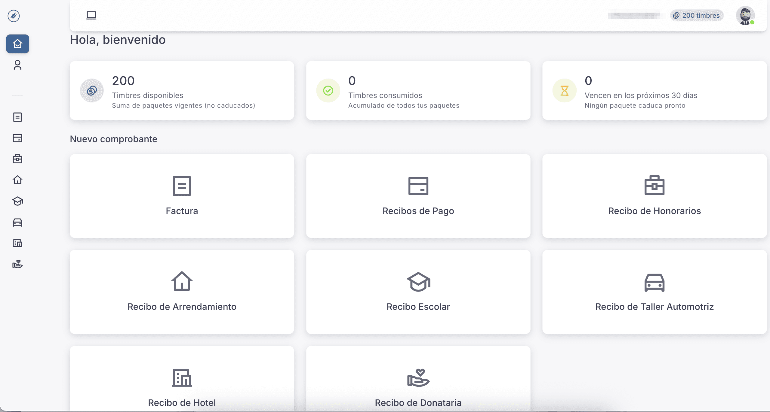Open Arrendamiento house icon in the sidebar
770x412 pixels.
point(17,180)
